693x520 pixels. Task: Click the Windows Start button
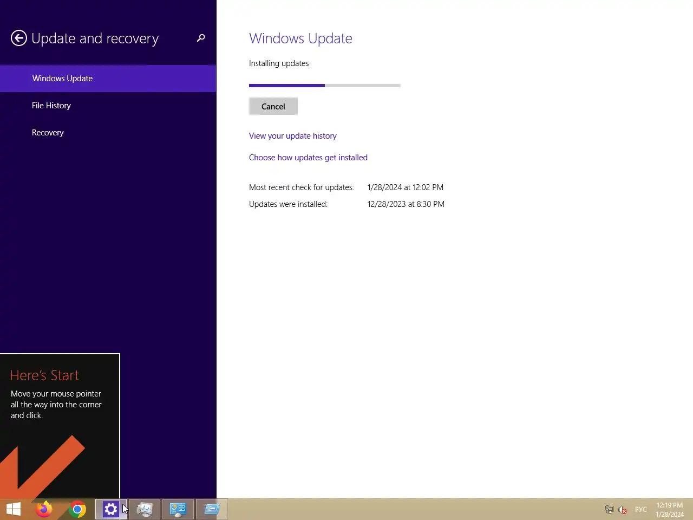tap(14, 509)
